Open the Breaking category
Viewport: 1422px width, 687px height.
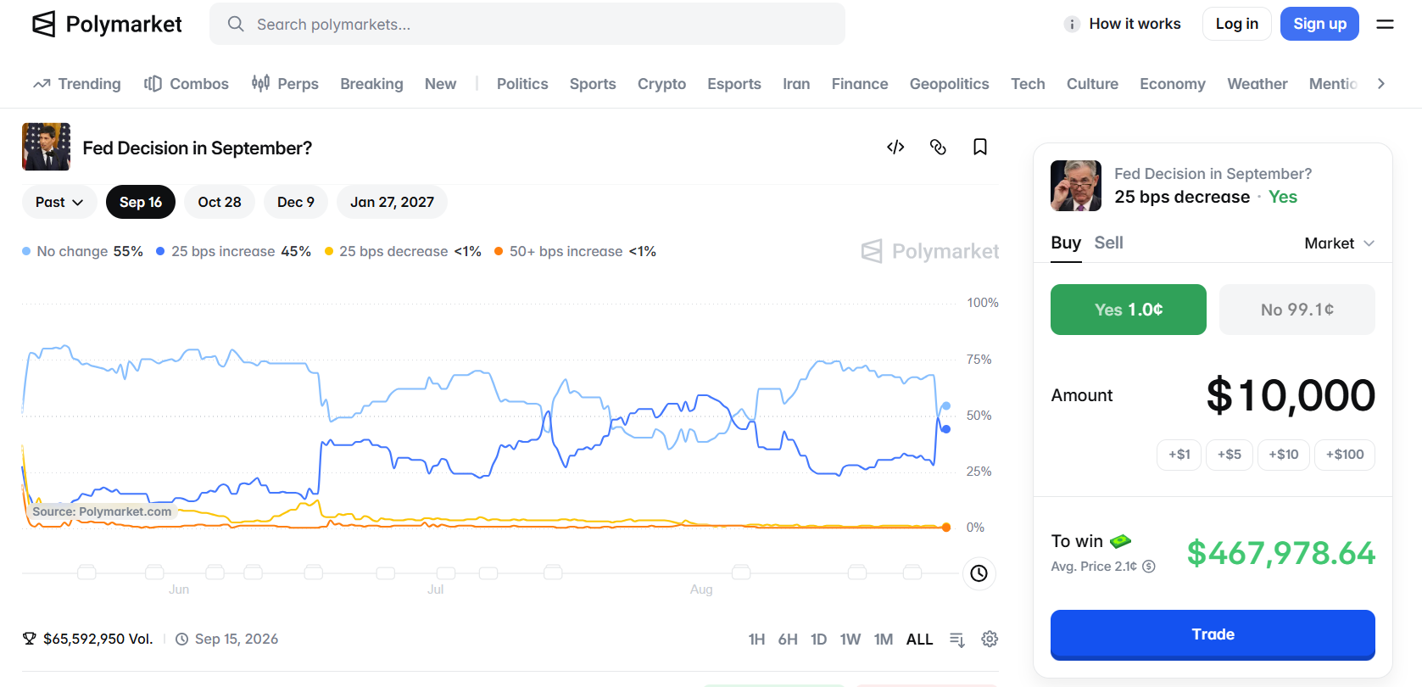[371, 84]
